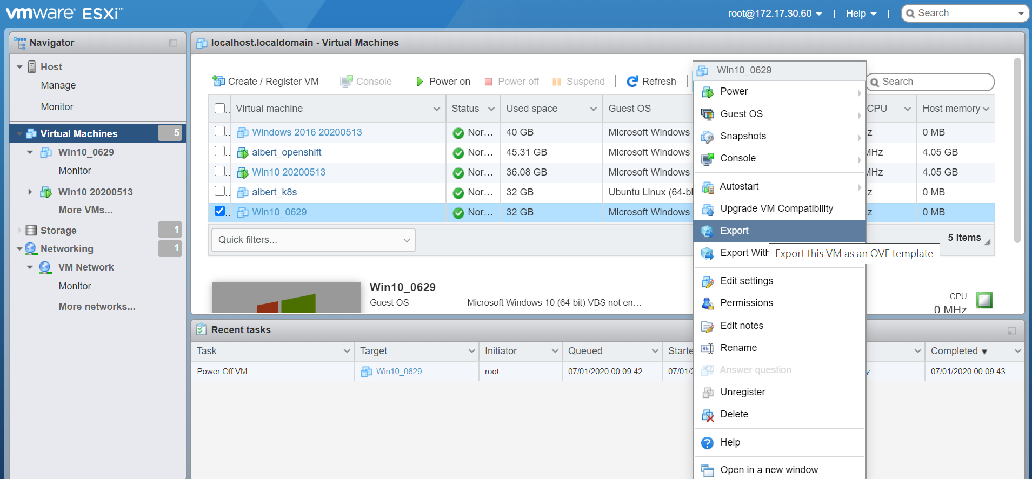The height and width of the screenshot is (479, 1032).
Task: Open the Virtual machine column dropdown arrow
Action: pos(436,109)
